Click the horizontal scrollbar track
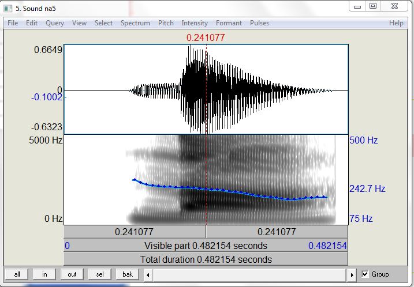The height and width of the screenshot is (287, 414). pyautogui.click(x=249, y=275)
